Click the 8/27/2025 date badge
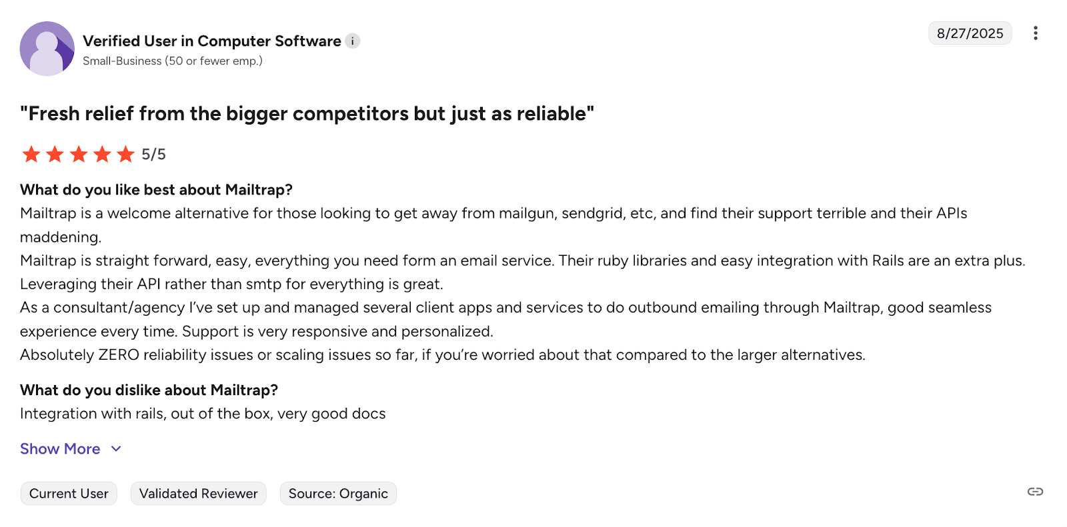The image size is (1067, 527). 970,33
